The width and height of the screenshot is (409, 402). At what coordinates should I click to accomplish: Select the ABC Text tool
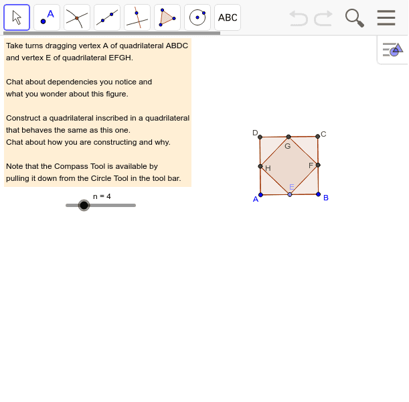[228, 17]
